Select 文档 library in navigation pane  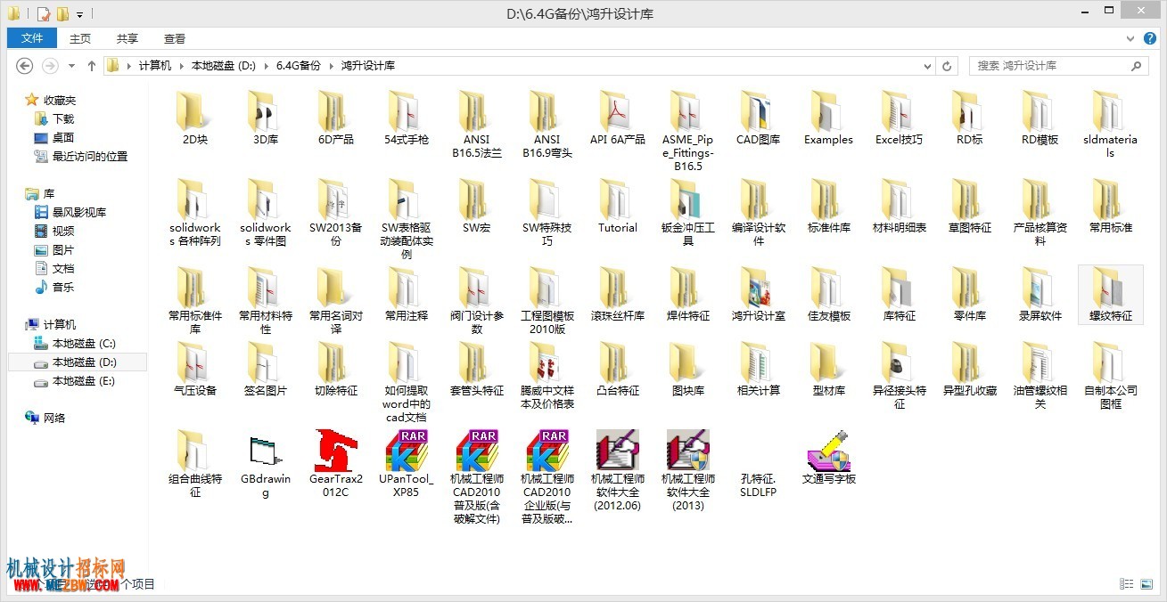(x=62, y=268)
